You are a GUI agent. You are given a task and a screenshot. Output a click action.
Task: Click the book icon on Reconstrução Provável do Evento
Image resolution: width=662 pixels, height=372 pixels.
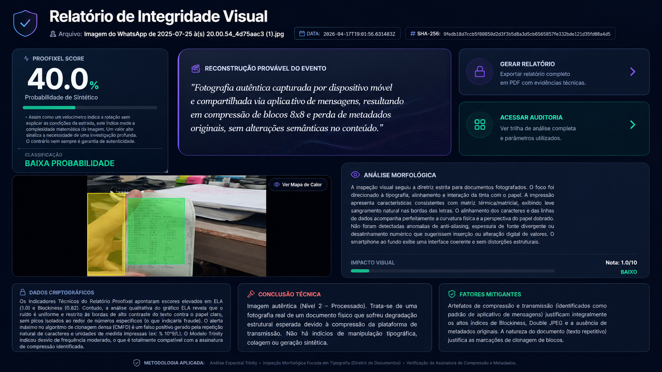point(195,68)
